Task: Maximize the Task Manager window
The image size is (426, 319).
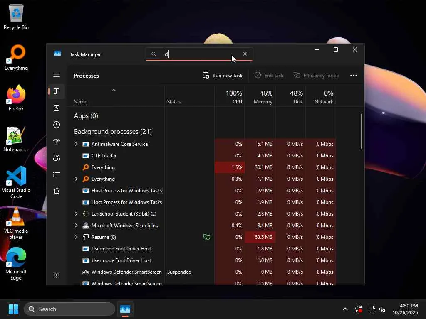Action: click(x=336, y=49)
